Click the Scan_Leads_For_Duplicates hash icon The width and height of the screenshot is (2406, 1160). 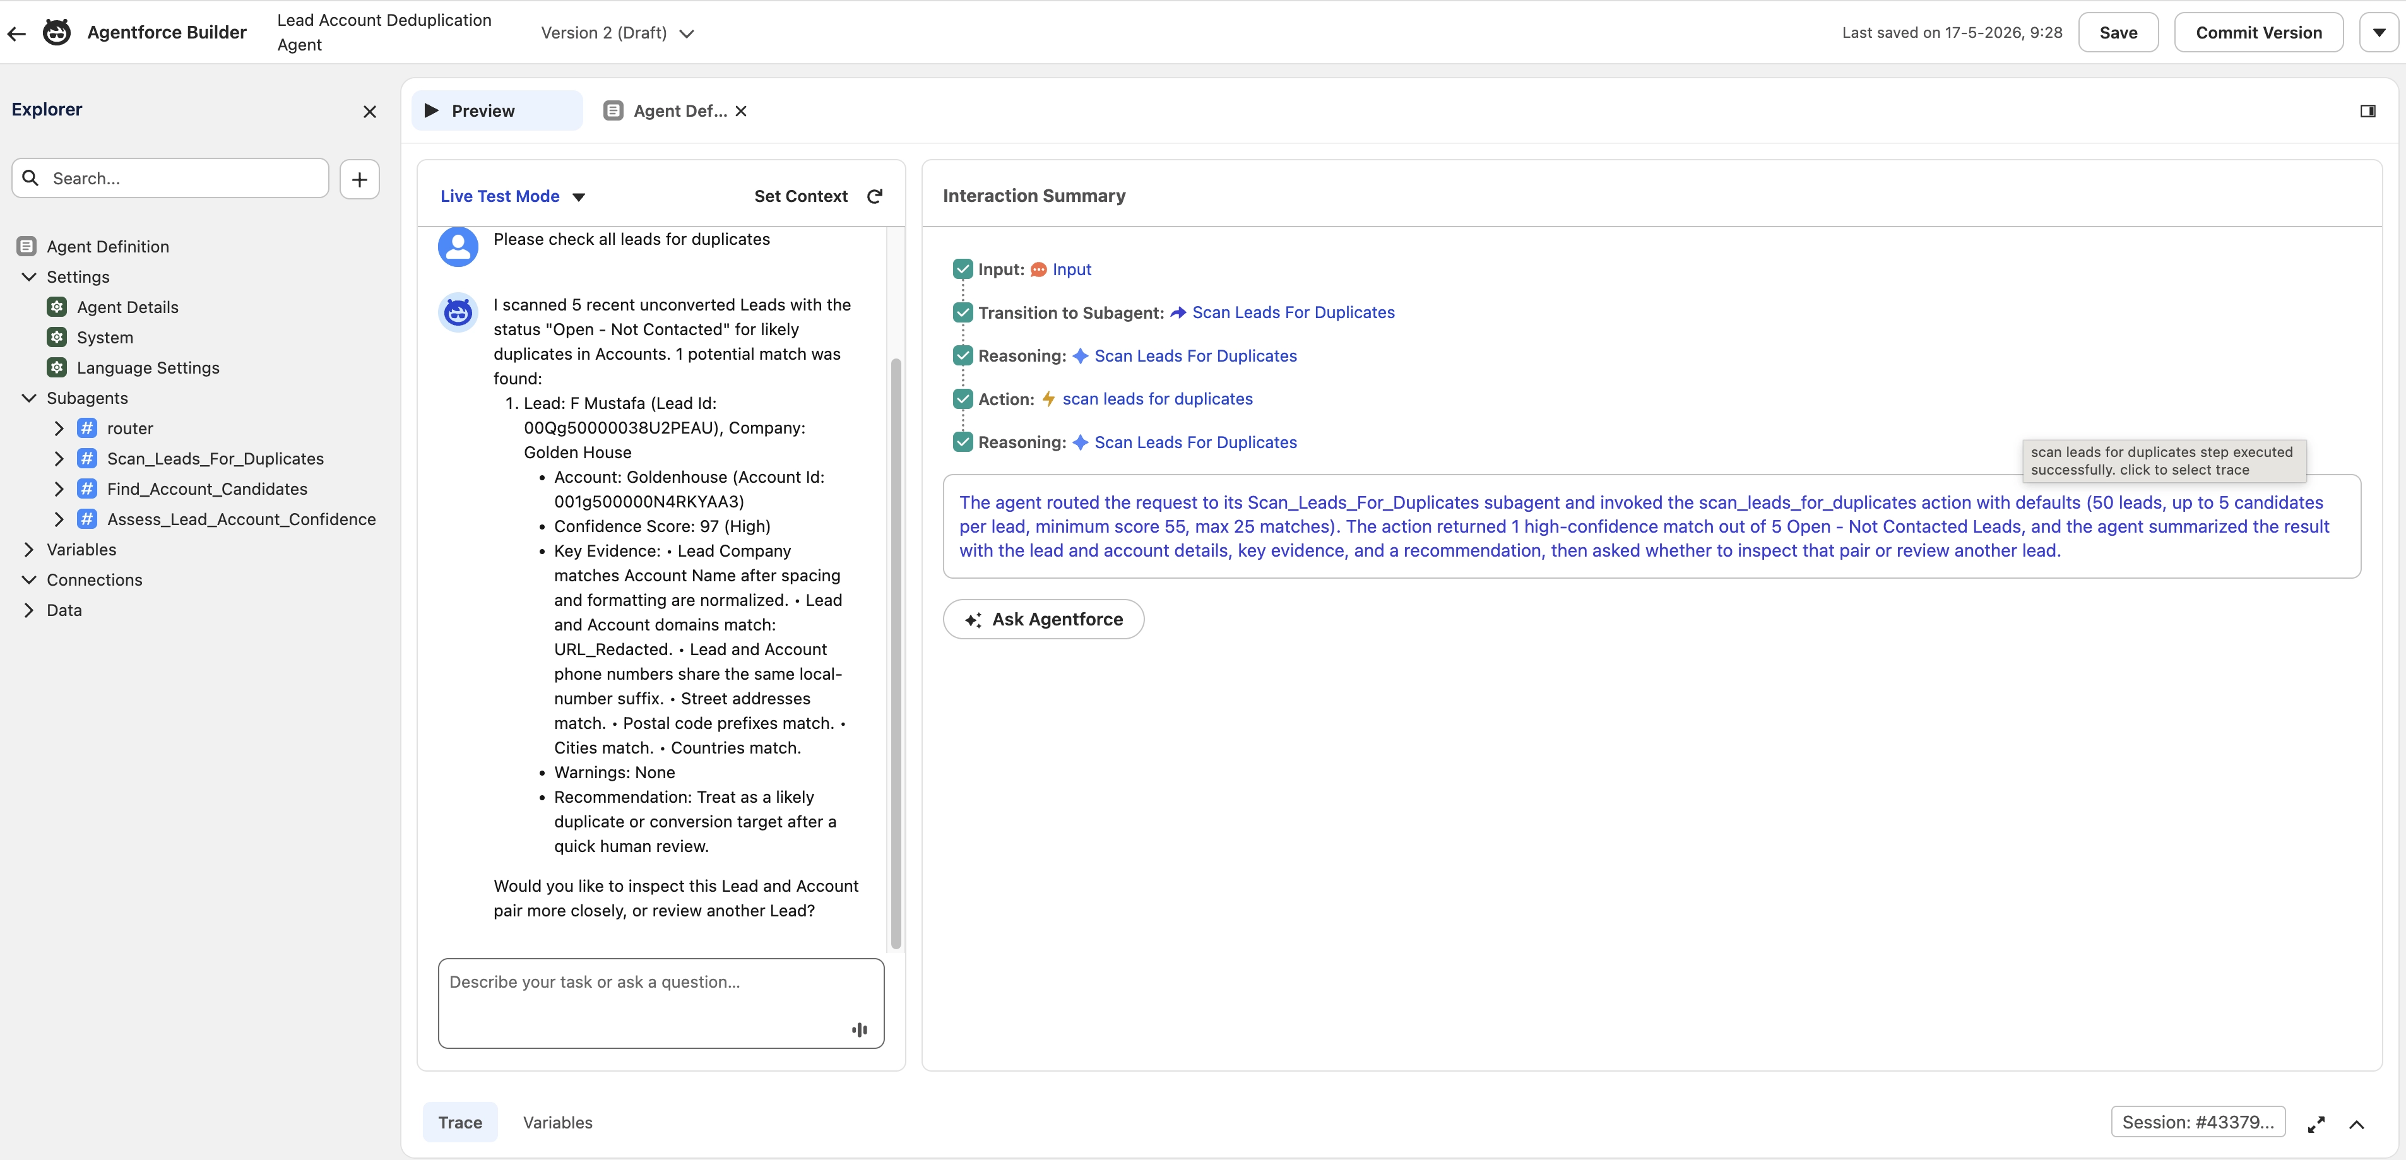tap(87, 459)
